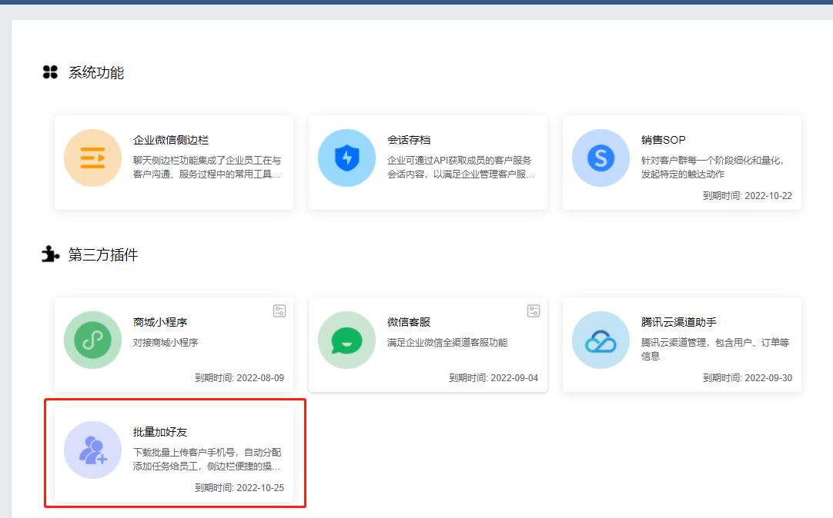Click the puzzle icon beside 第三方插件
The width and height of the screenshot is (833, 518).
click(50, 254)
